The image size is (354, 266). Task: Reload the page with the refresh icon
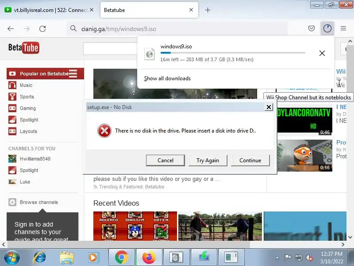pyautogui.click(x=42, y=29)
